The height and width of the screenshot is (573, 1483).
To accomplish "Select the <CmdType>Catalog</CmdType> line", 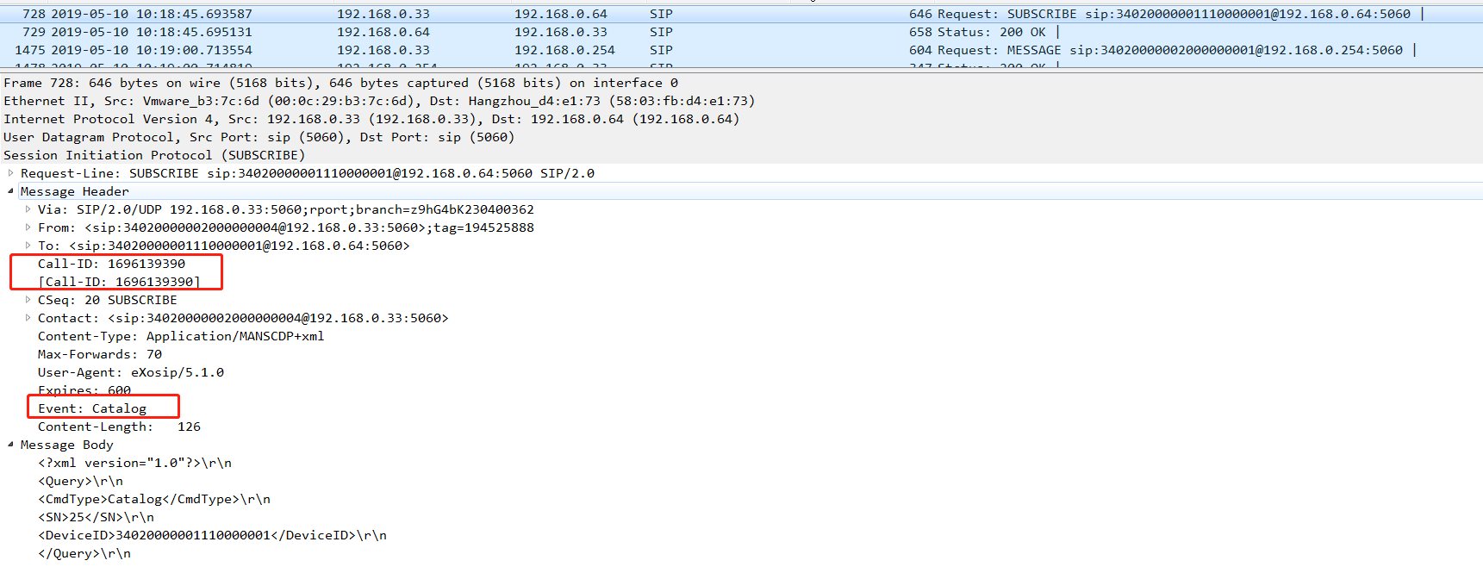I will pyautogui.click(x=154, y=499).
